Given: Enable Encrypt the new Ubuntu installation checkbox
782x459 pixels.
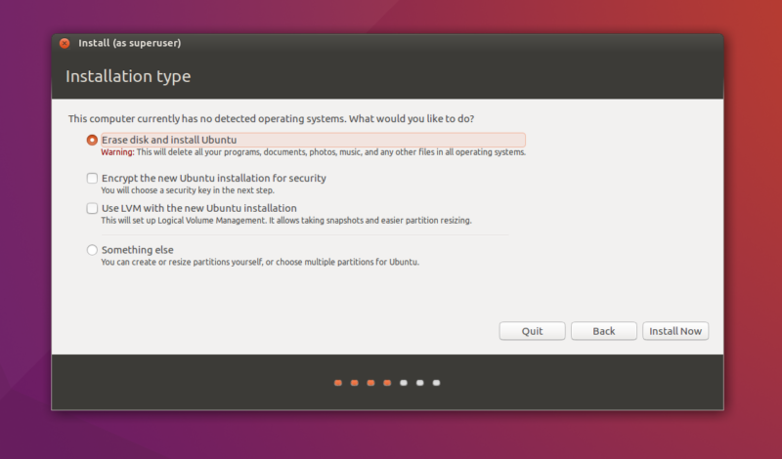Looking at the screenshot, I should (x=92, y=178).
